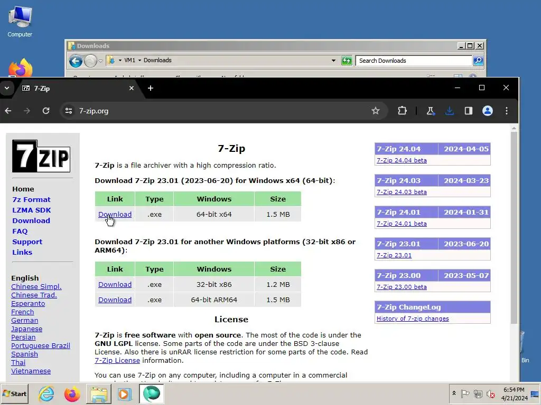The image size is (541, 405).
Task: Open Chrome tab search chevron
Action: pyautogui.click(x=6, y=88)
